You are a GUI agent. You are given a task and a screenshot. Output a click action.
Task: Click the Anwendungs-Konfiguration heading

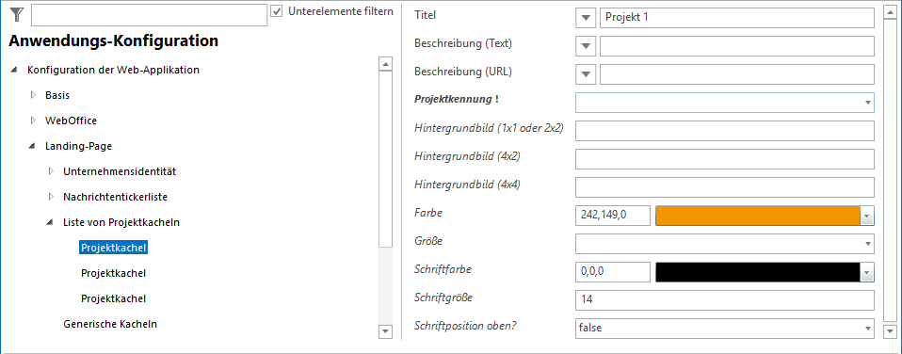(x=113, y=41)
